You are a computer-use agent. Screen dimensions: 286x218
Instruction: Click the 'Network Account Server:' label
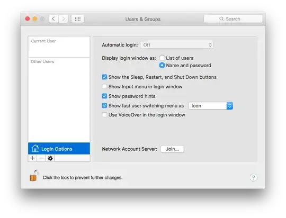[130, 149]
